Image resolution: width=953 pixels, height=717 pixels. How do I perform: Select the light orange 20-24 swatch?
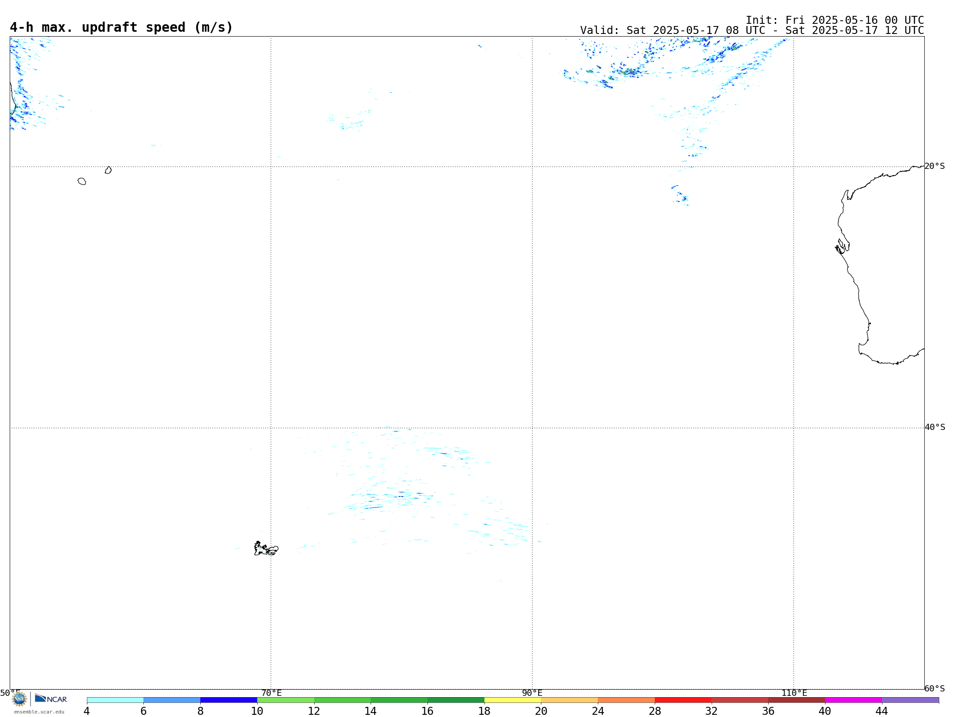tap(570, 700)
